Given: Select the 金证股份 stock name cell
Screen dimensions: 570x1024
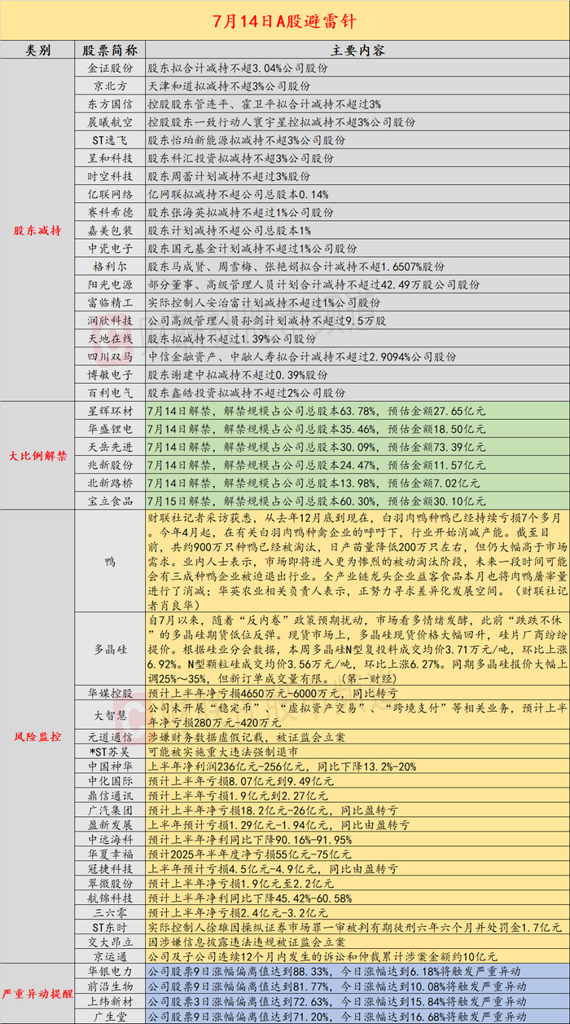Looking at the screenshot, I should coord(110,69).
